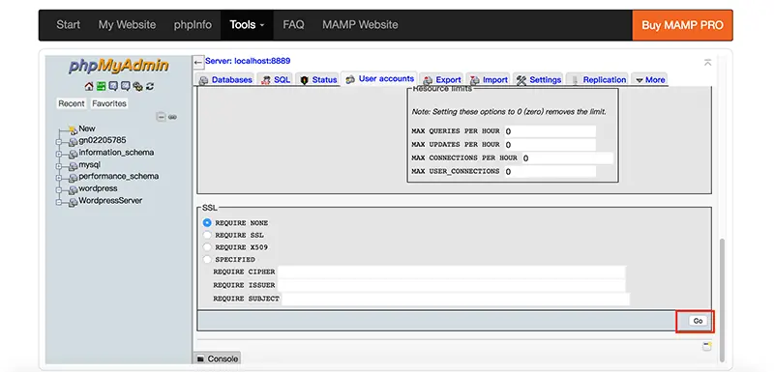Click the Go button

tap(698, 321)
